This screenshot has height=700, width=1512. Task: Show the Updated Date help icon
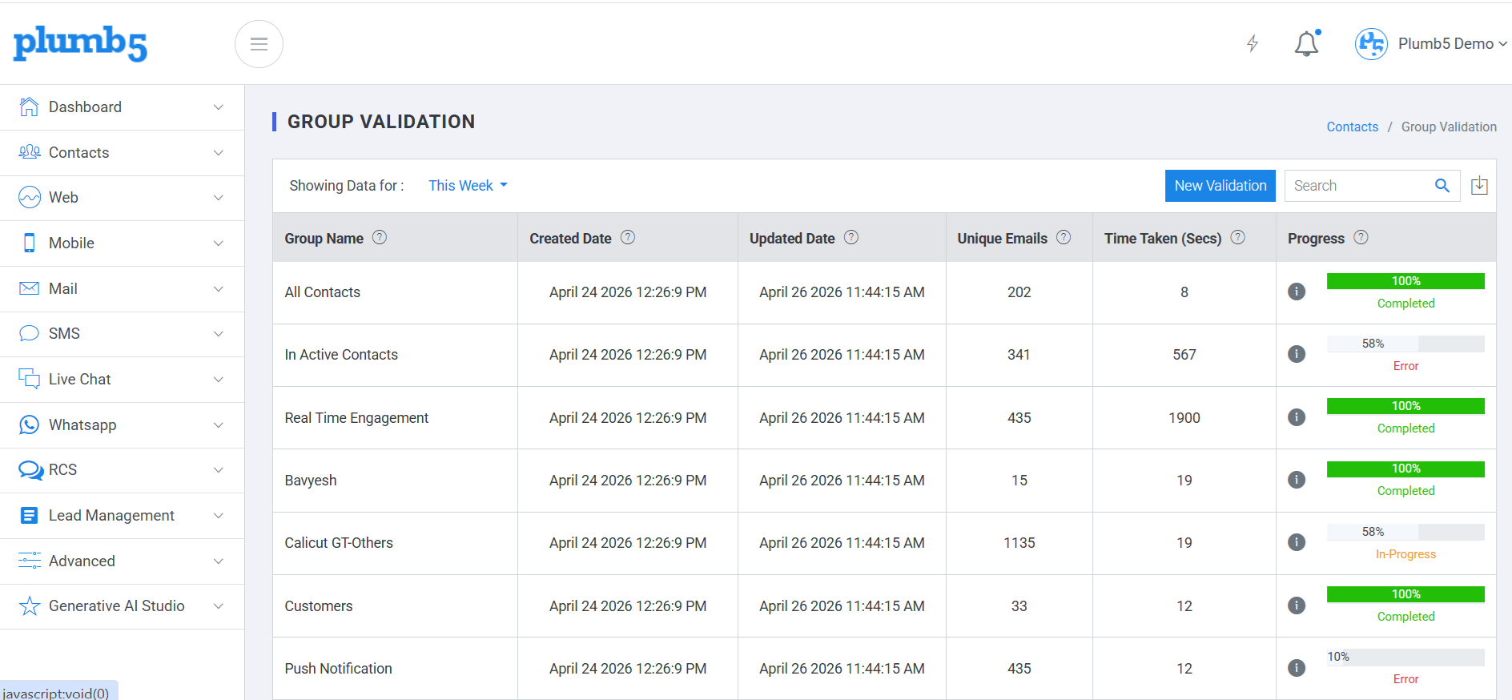tap(851, 237)
